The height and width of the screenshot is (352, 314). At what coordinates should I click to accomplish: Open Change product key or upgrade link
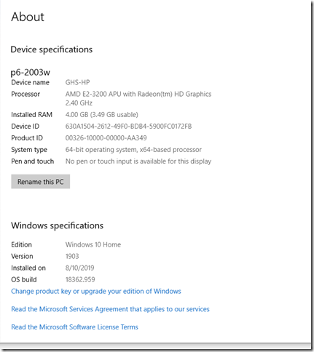click(x=96, y=292)
